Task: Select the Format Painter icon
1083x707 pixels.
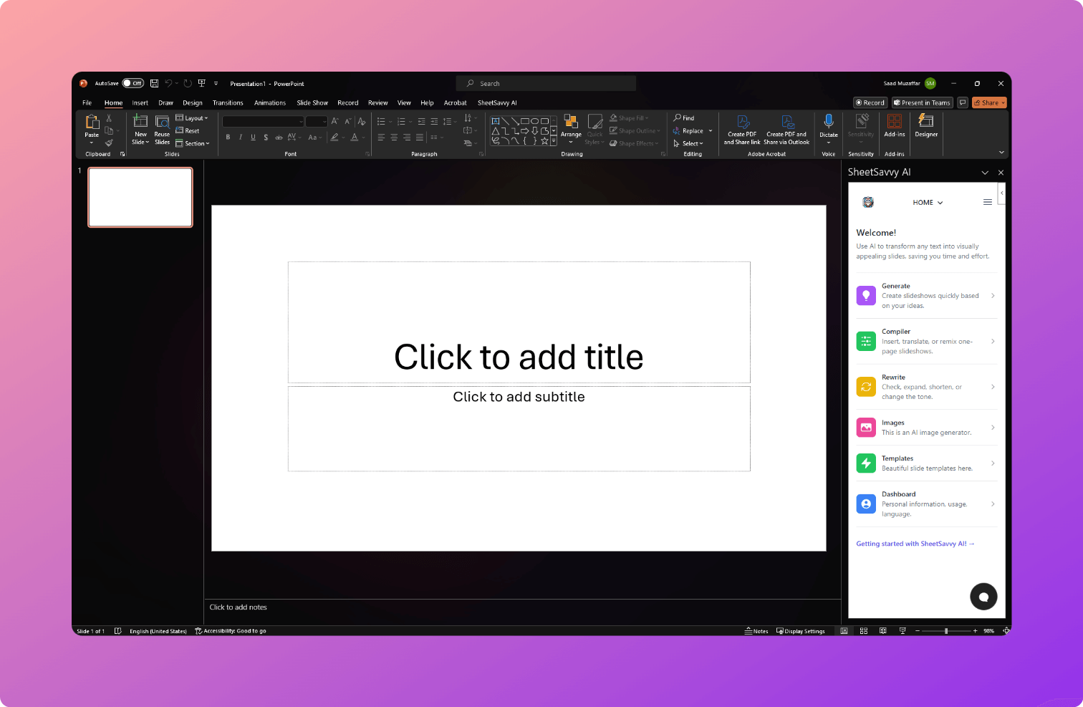Action: (109, 143)
